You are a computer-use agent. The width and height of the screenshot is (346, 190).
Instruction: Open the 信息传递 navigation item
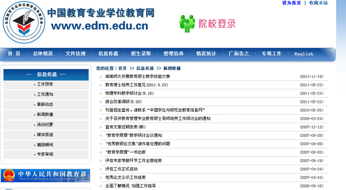click(108, 53)
